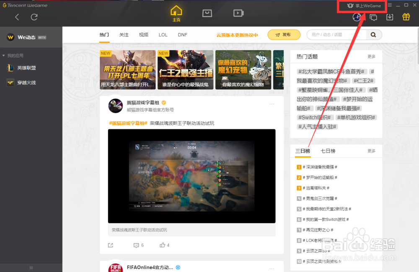Select the 七日榜 ranking tab
Screen dimensions: 419x272
click(x=328, y=151)
